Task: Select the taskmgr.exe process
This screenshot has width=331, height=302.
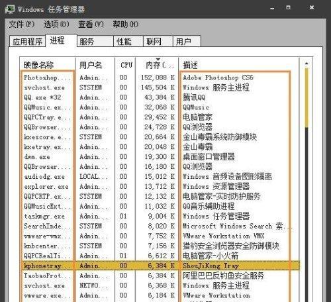Action: click(x=160, y=216)
